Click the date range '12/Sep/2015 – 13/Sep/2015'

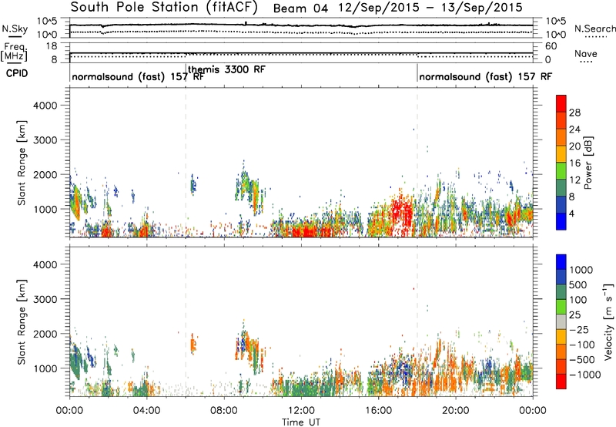[x=430, y=8]
